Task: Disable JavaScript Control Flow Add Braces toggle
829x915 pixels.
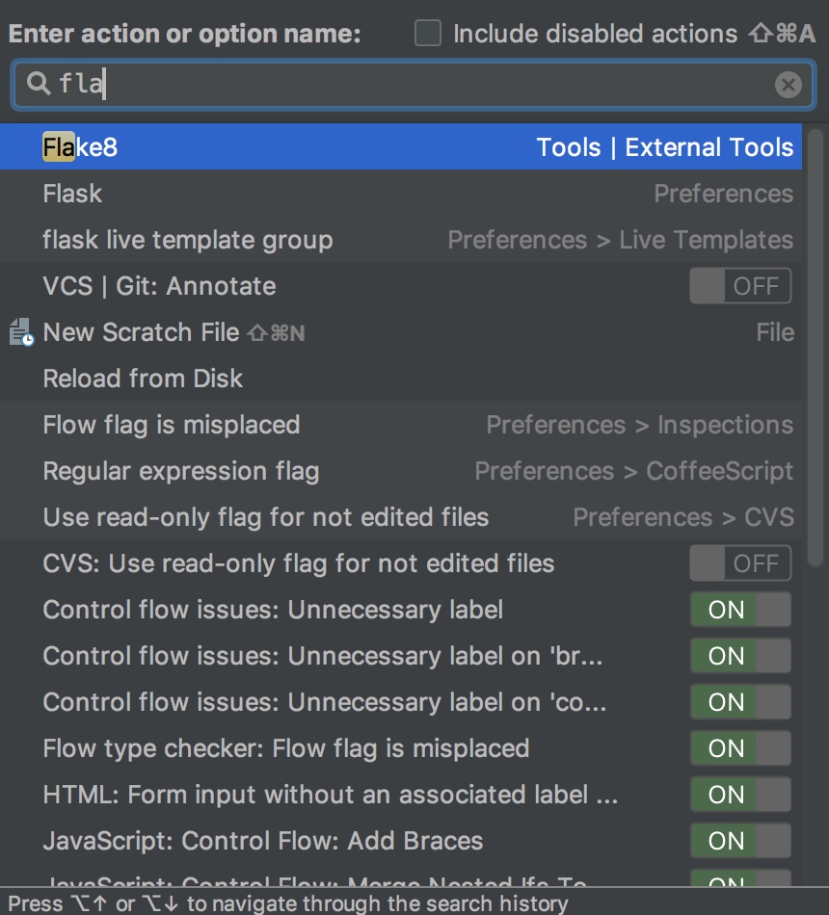Action: [739, 841]
